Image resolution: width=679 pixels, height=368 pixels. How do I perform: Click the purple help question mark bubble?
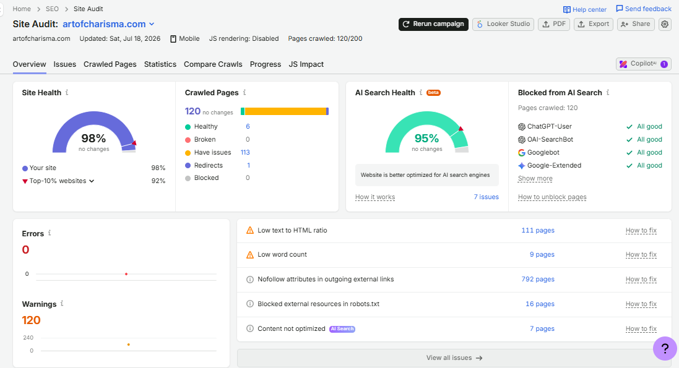click(x=665, y=348)
